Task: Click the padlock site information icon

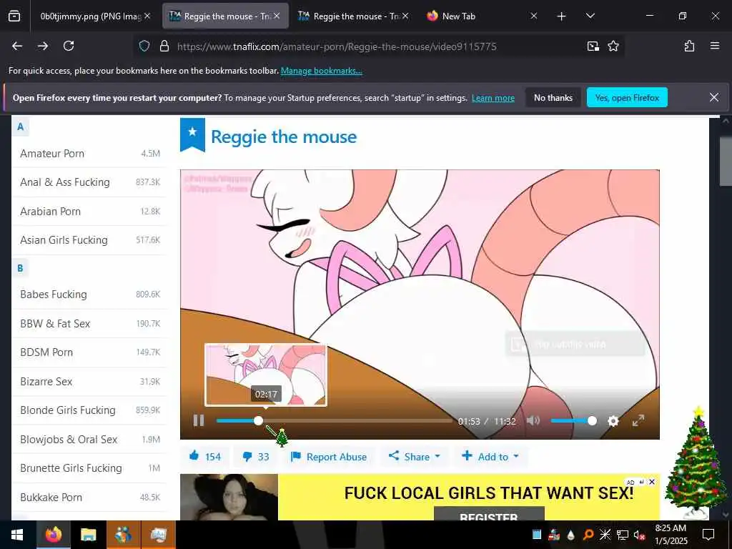Action: click(x=164, y=46)
